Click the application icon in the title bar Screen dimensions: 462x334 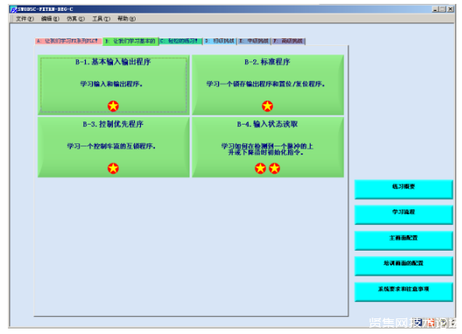click(13, 9)
